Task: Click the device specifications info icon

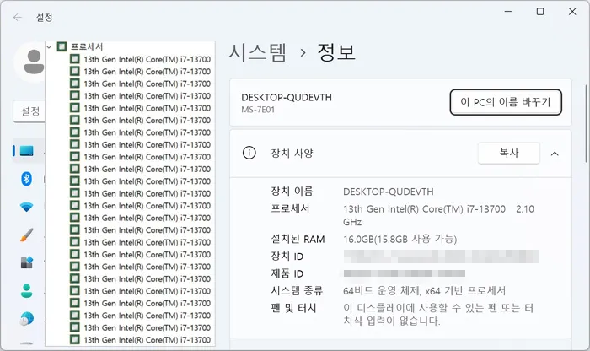Action: click(249, 153)
